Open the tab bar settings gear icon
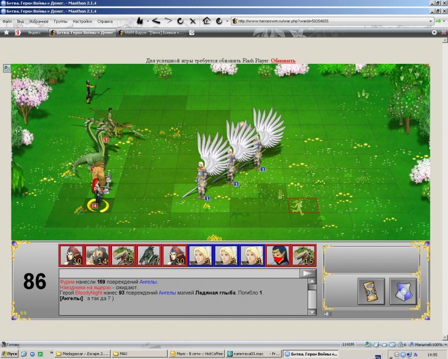This screenshot has height=359, width=448. 434,32
